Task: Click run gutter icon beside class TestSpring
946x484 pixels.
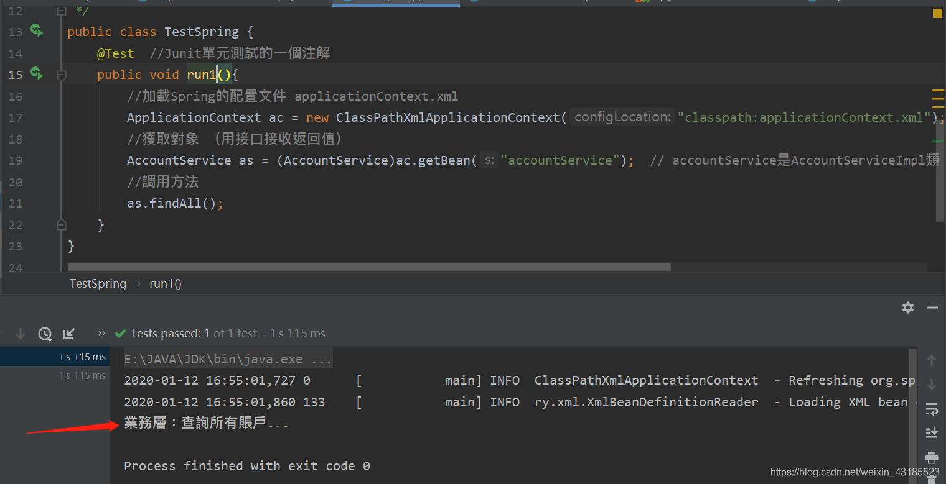Action: (37, 30)
